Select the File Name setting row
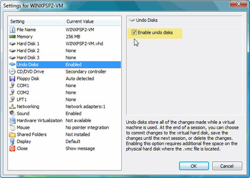Viewport: 250px width, 178px height. pyautogui.click(x=65, y=30)
